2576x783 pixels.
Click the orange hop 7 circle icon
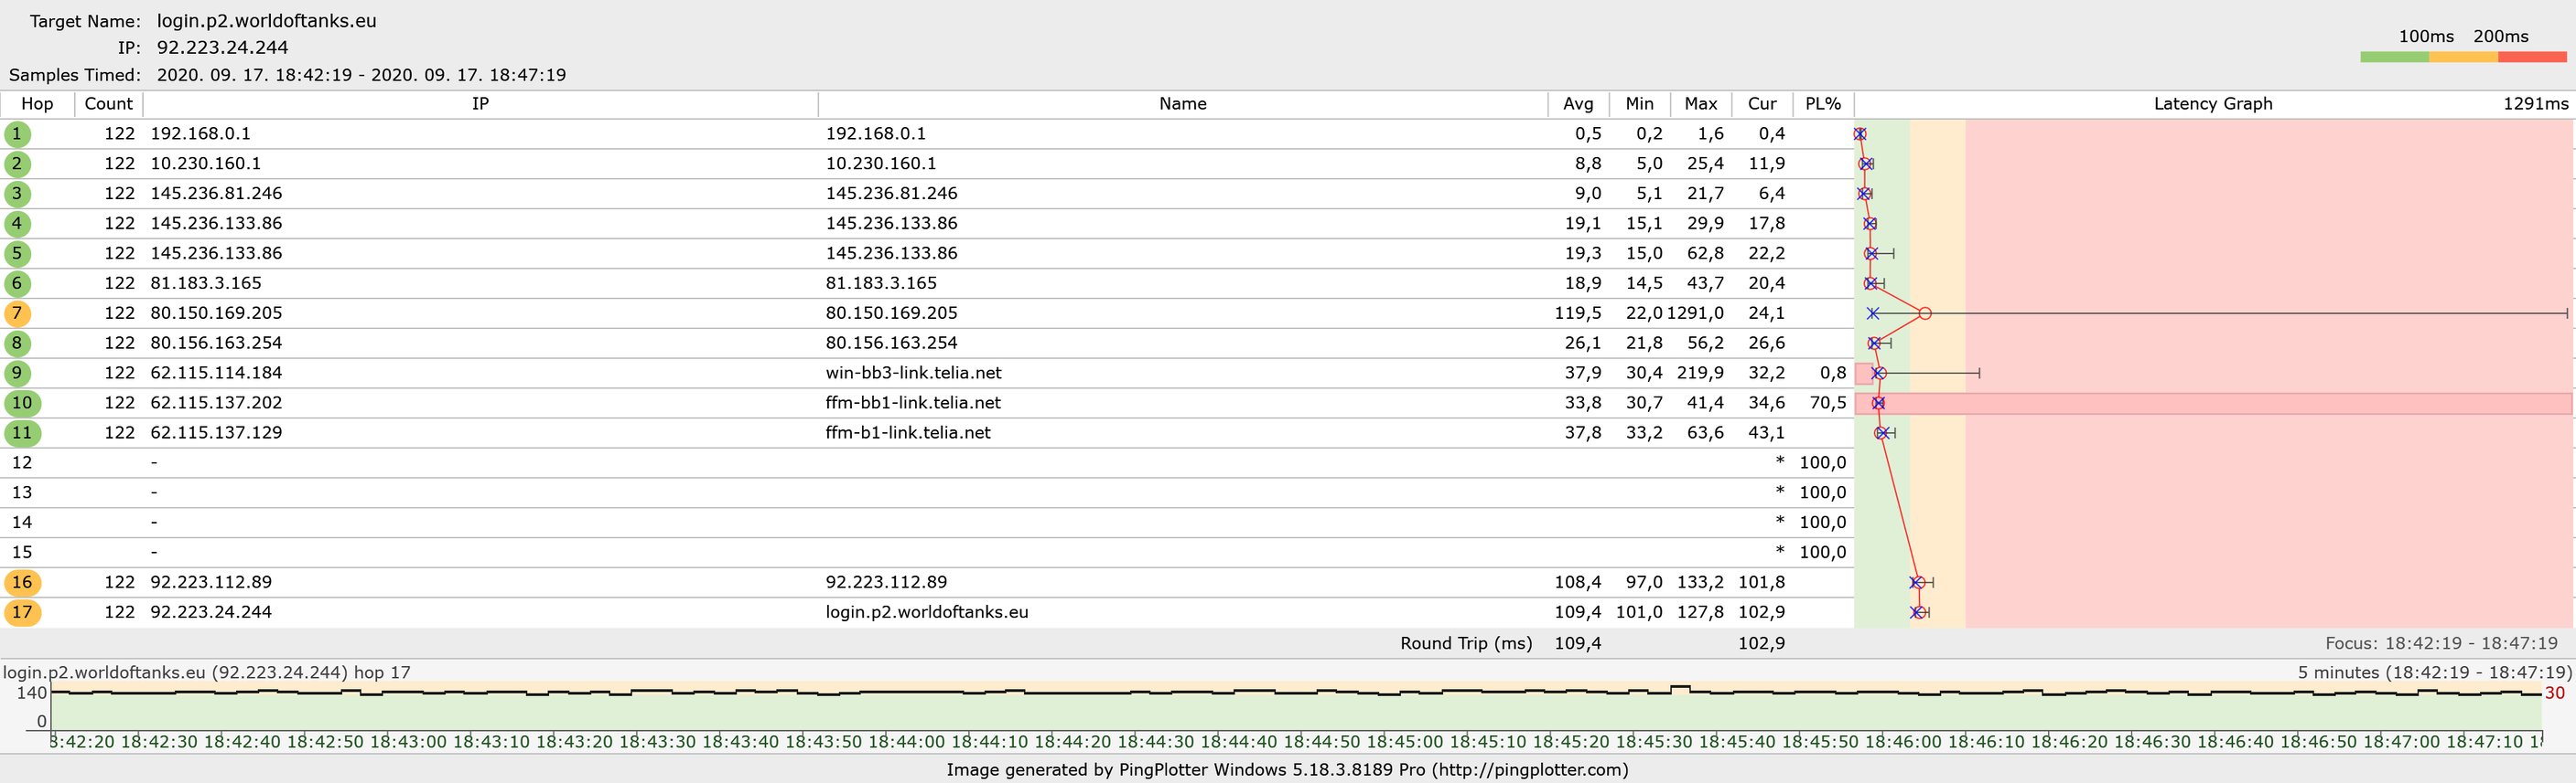click(17, 313)
